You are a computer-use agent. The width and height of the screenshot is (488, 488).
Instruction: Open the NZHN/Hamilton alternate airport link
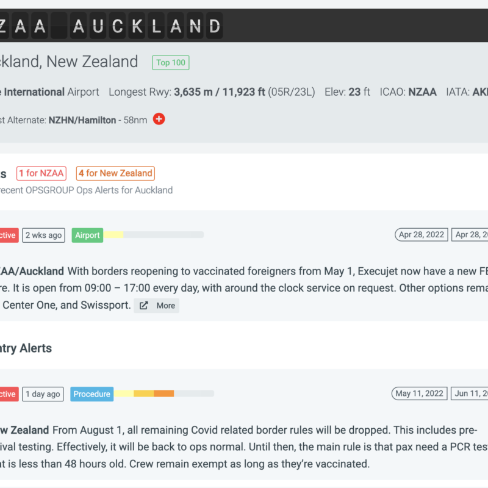tap(82, 120)
